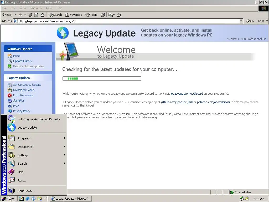Follow the github.com/sponsors/kirb link
Image resolution: width=269 pixels, height=202 pixels.
177,102
